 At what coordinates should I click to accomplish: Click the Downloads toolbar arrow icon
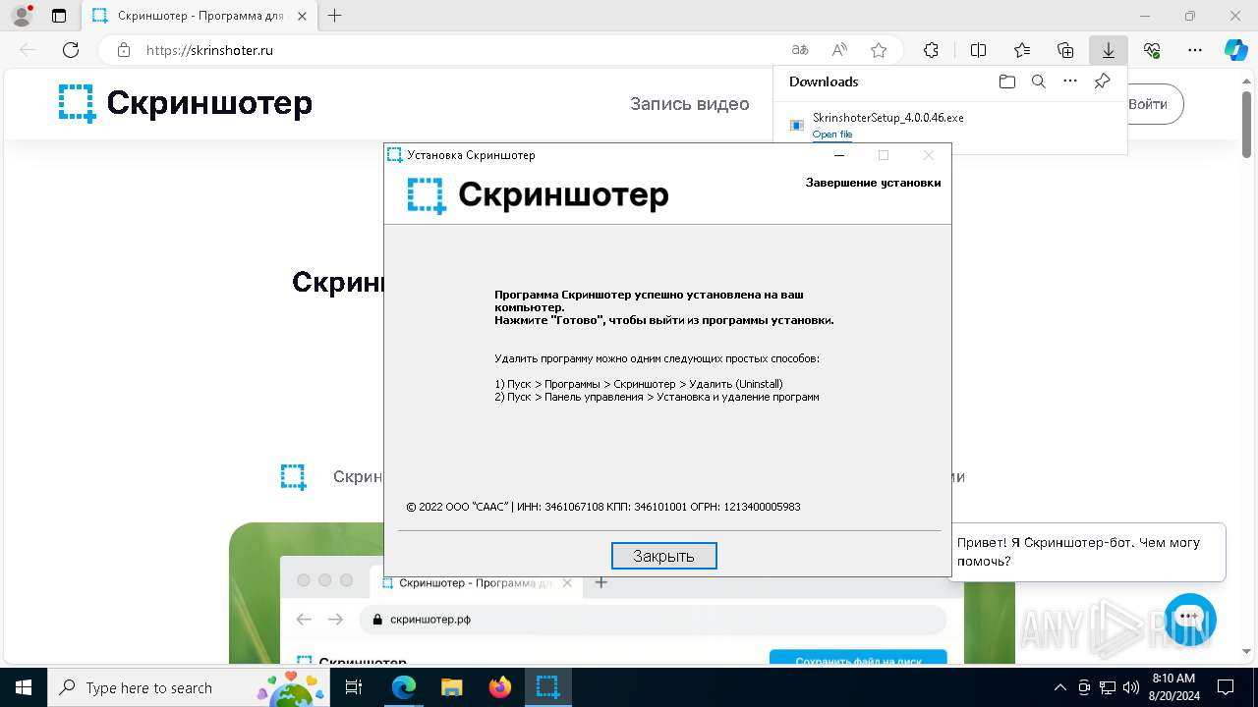point(1108,50)
